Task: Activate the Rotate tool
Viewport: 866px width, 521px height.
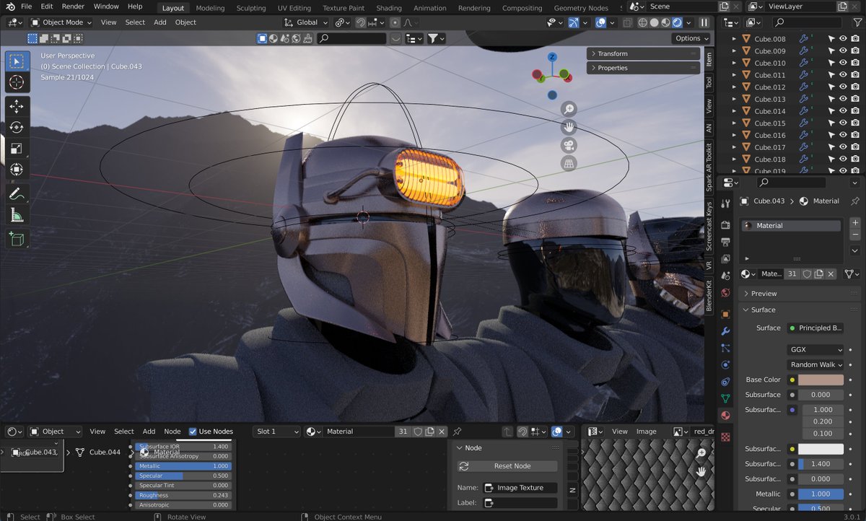Action: pos(17,128)
